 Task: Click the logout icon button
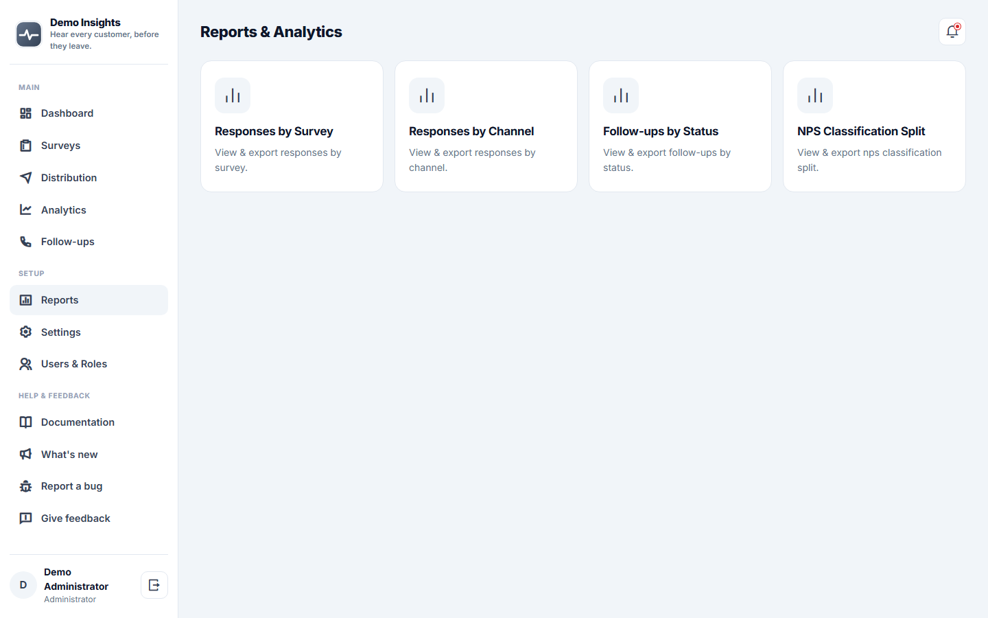pos(154,585)
